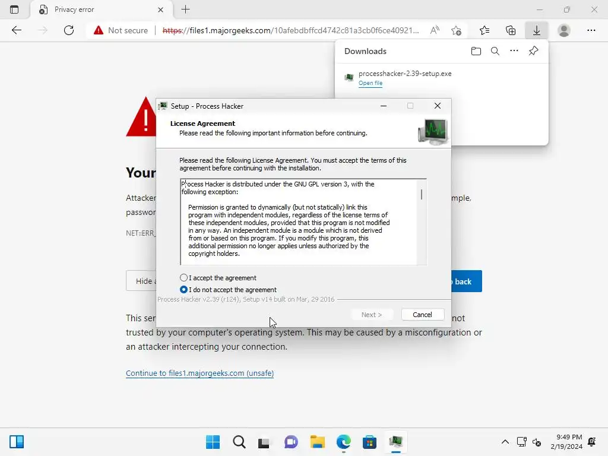Open Chat app from taskbar
This screenshot has width=608, height=456.
[291, 442]
